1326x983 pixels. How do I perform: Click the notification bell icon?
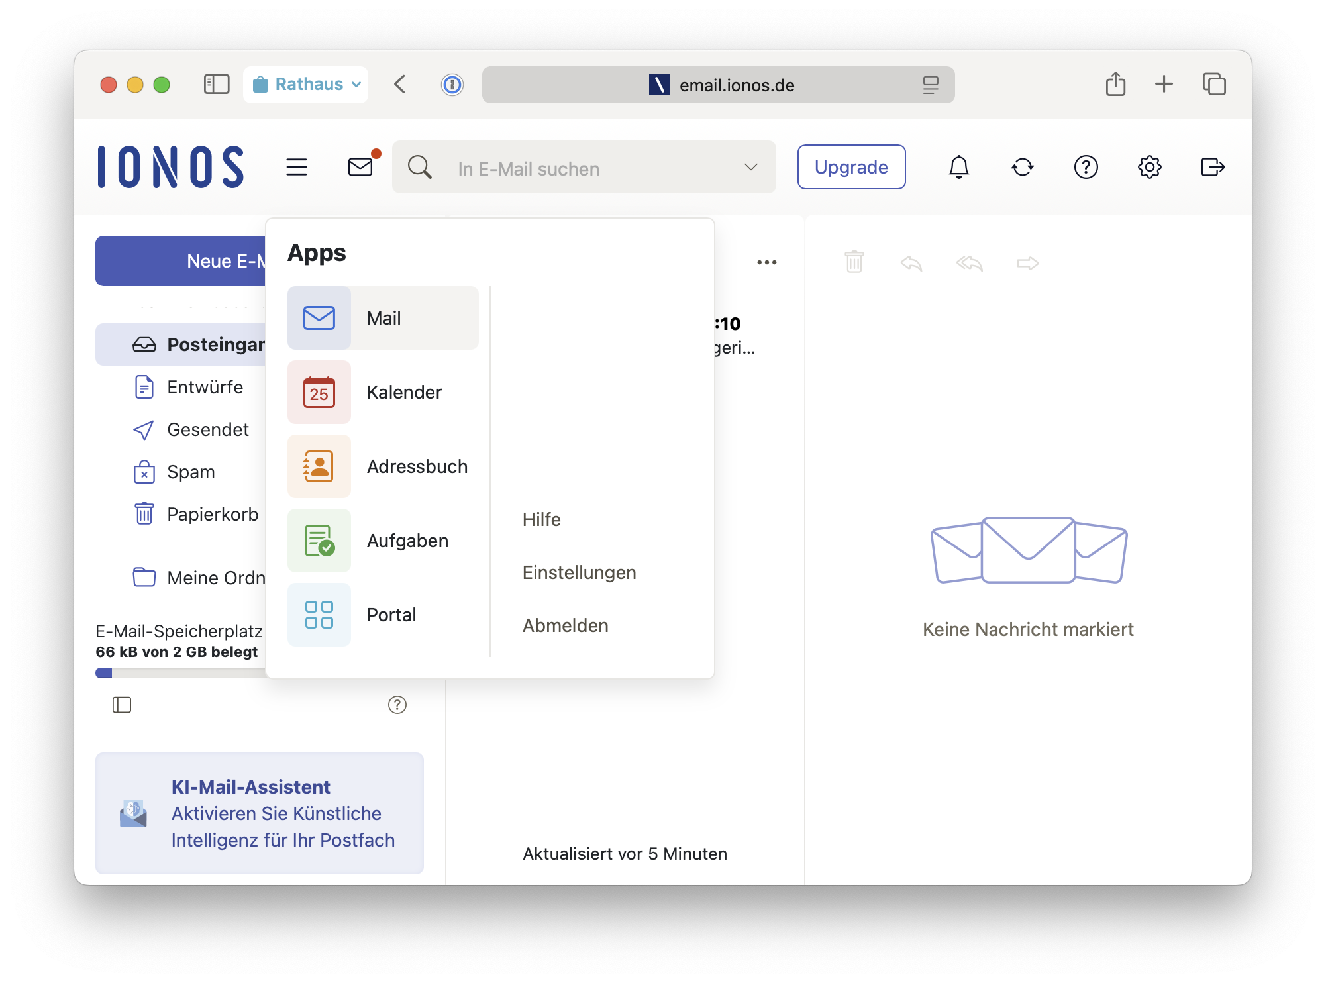coord(958,167)
